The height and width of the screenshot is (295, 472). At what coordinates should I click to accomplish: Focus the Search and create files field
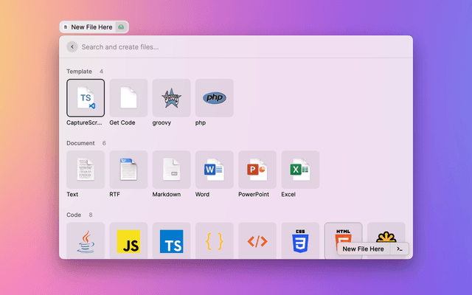[236, 46]
